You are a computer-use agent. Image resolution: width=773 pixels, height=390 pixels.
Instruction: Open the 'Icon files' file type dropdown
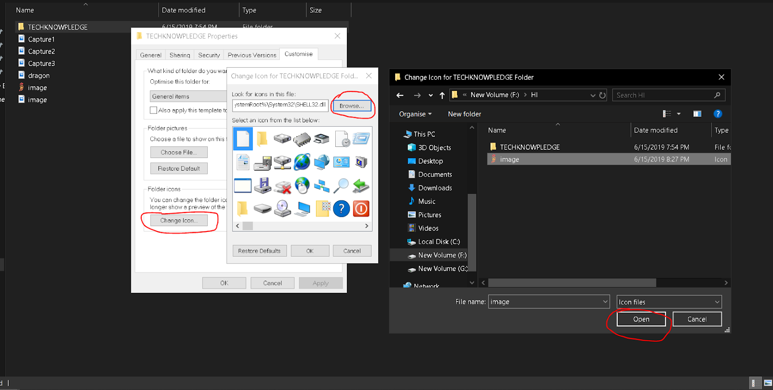click(x=669, y=302)
